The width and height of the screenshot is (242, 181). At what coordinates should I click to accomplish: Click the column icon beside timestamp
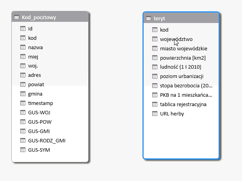pos(23,103)
